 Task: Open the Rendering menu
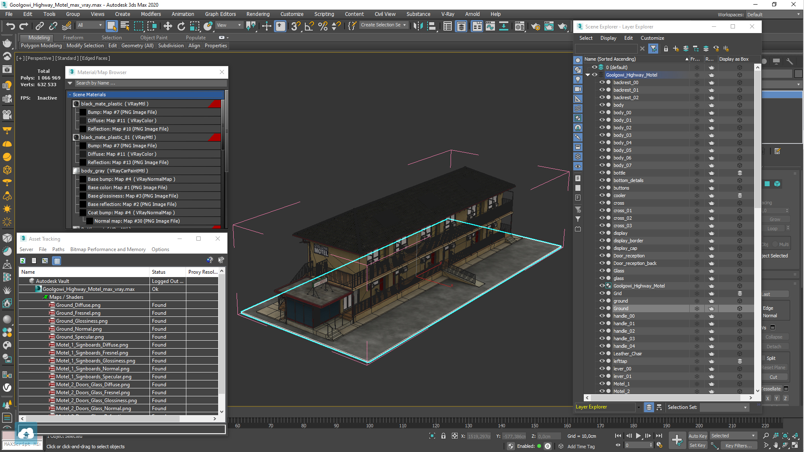pos(258,14)
